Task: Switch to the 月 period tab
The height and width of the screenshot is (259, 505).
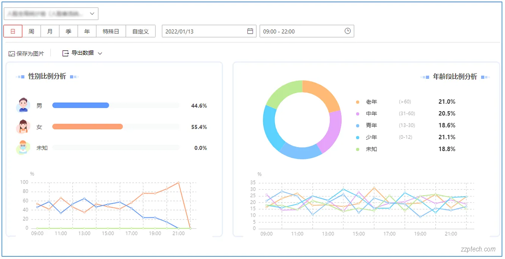Action: 50,31
